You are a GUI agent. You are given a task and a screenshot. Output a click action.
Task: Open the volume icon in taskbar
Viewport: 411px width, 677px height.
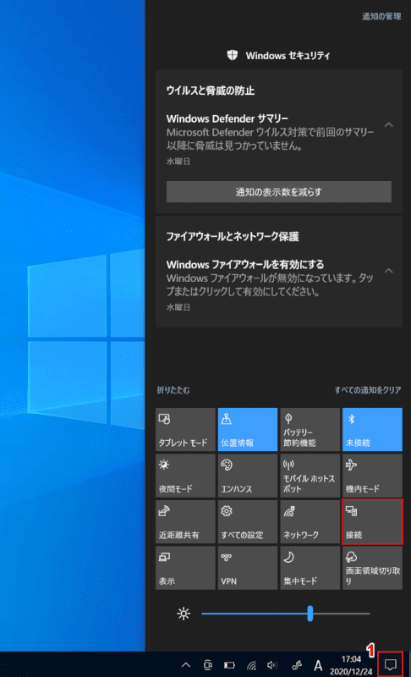272,665
